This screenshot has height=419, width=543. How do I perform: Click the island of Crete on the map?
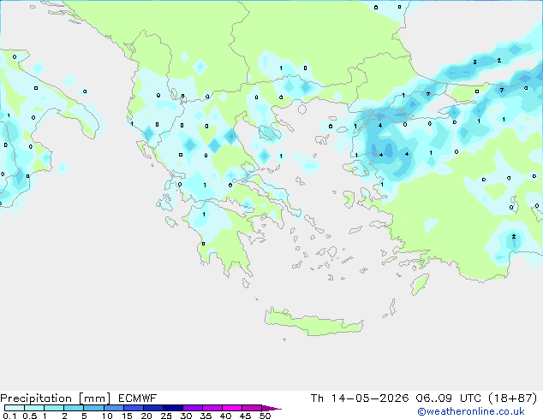(x=313, y=322)
